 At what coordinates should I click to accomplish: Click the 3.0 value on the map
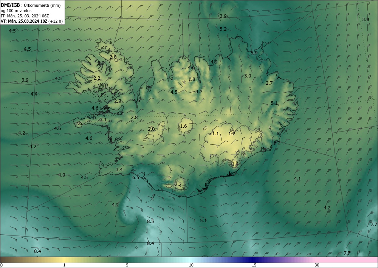[x=248, y=76]
